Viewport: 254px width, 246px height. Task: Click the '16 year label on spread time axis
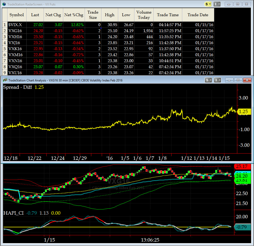(x=110, y=158)
